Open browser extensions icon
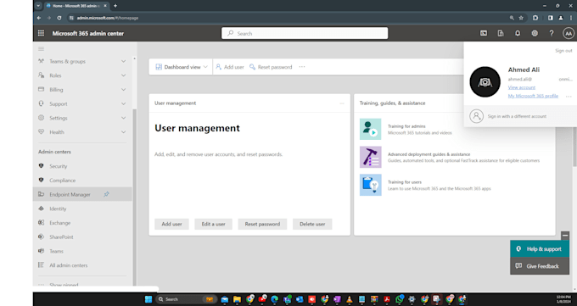 (x=535, y=18)
